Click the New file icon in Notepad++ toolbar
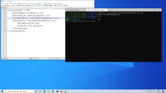 (x=2, y=5)
